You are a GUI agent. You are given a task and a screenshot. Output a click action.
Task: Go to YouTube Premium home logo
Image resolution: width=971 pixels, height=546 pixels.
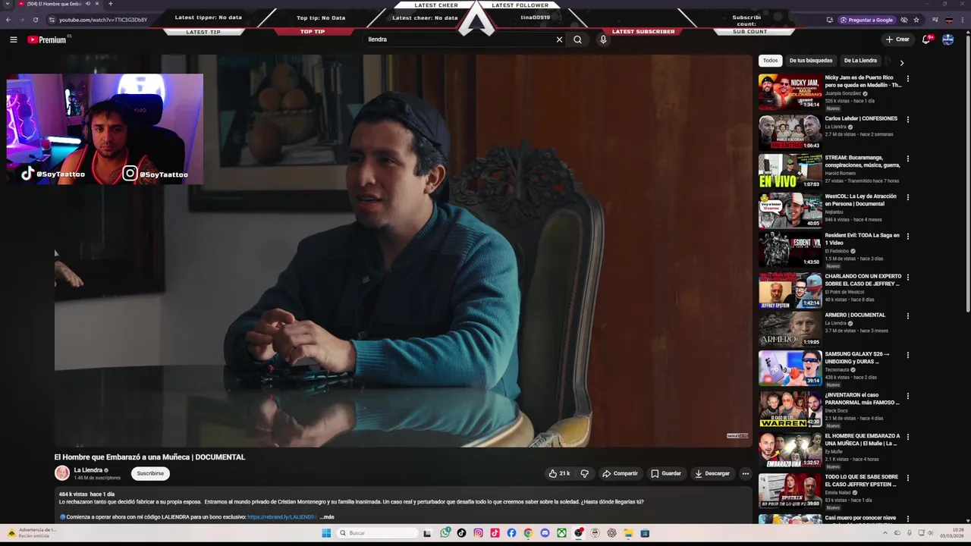click(47, 39)
